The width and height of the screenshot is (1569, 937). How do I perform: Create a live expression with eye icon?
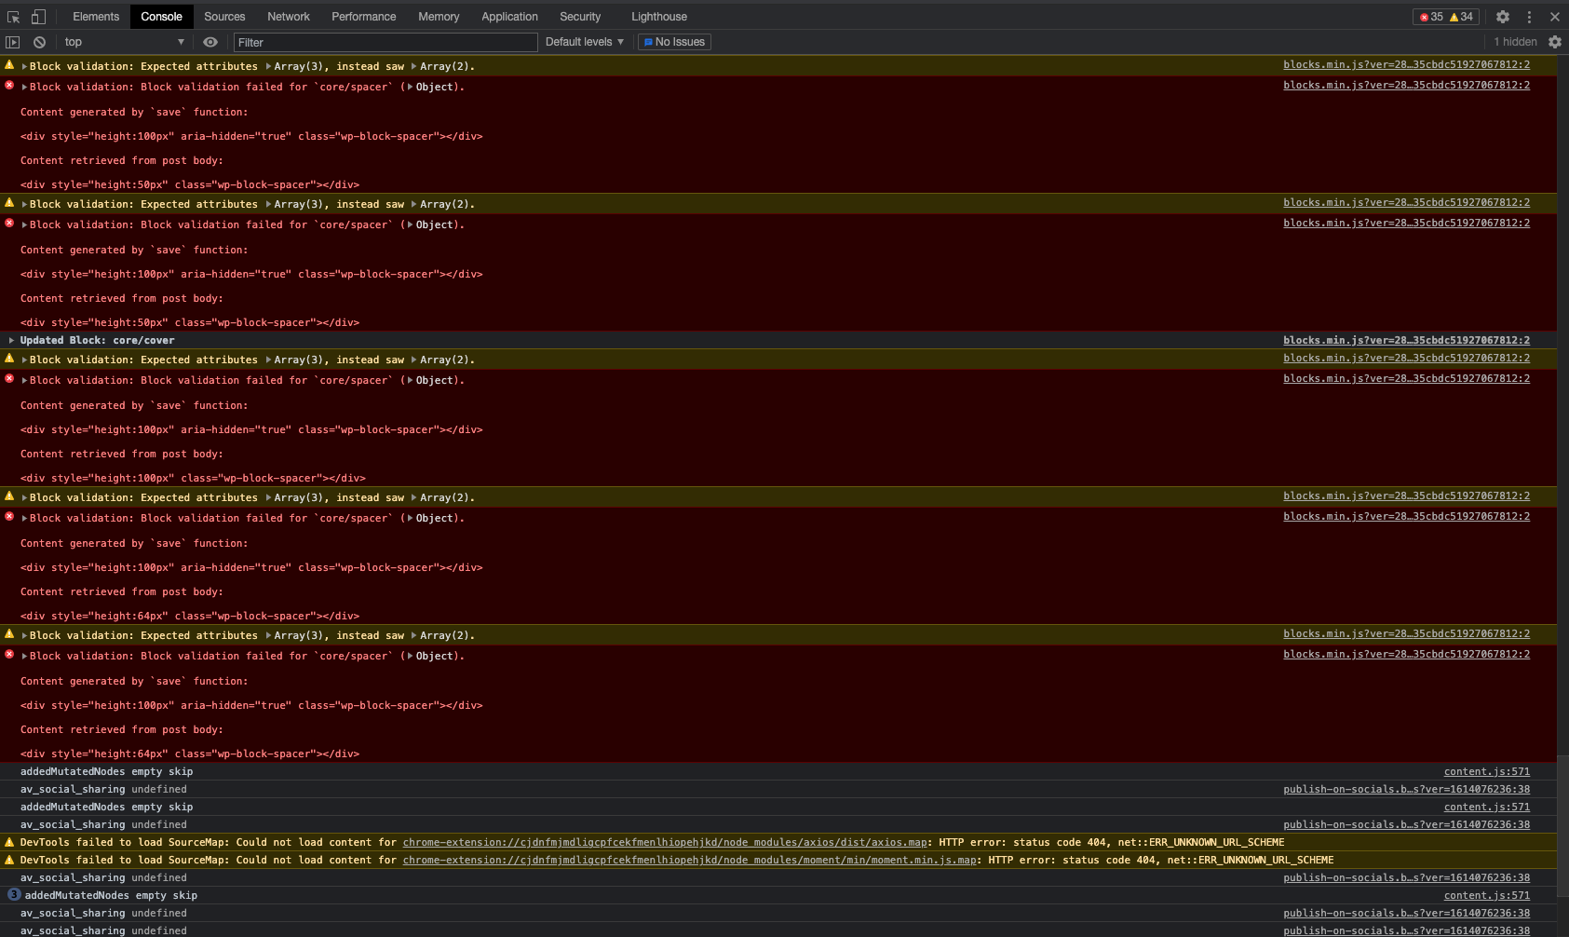(210, 42)
